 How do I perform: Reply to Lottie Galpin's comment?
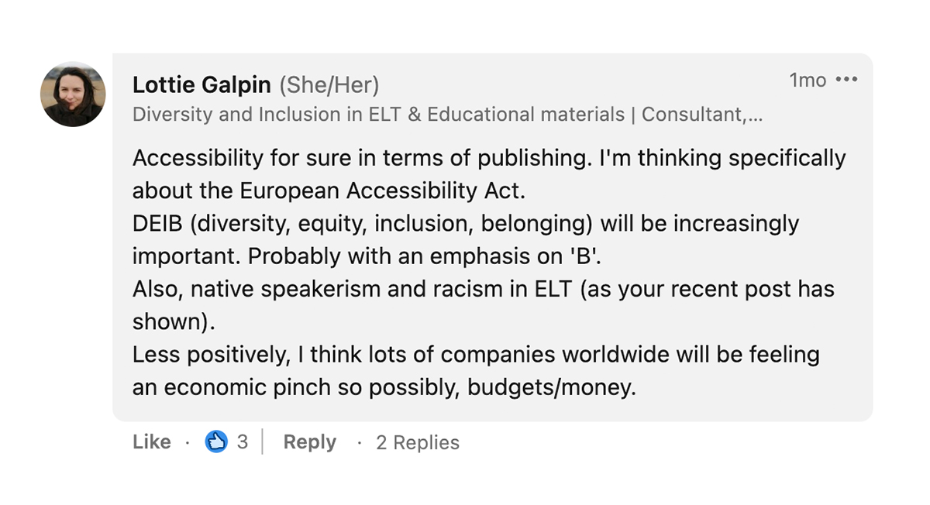309,441
